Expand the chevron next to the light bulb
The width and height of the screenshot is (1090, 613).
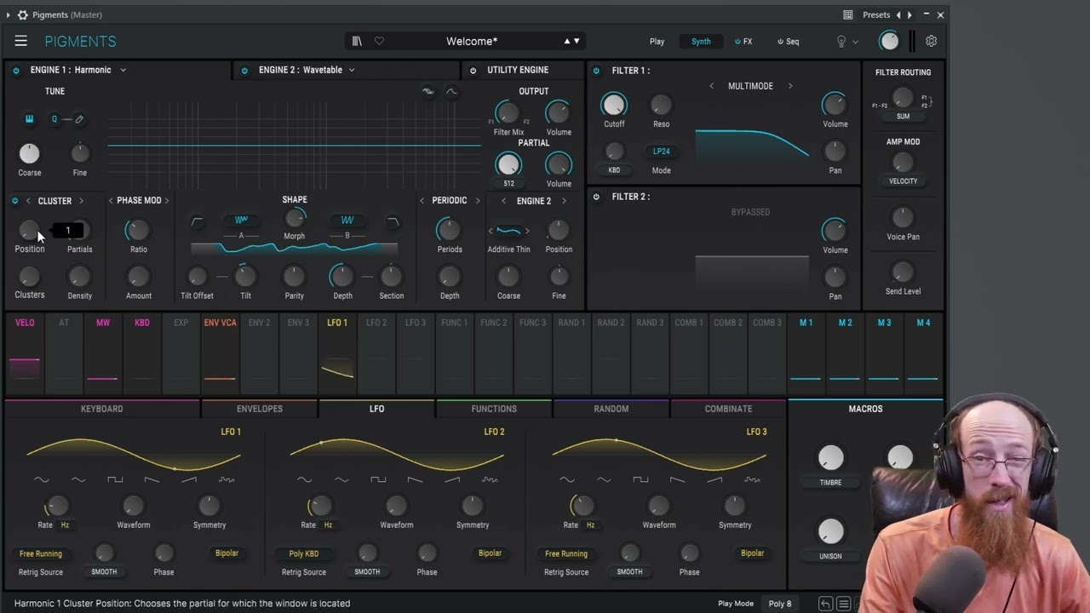pos(855,42)
